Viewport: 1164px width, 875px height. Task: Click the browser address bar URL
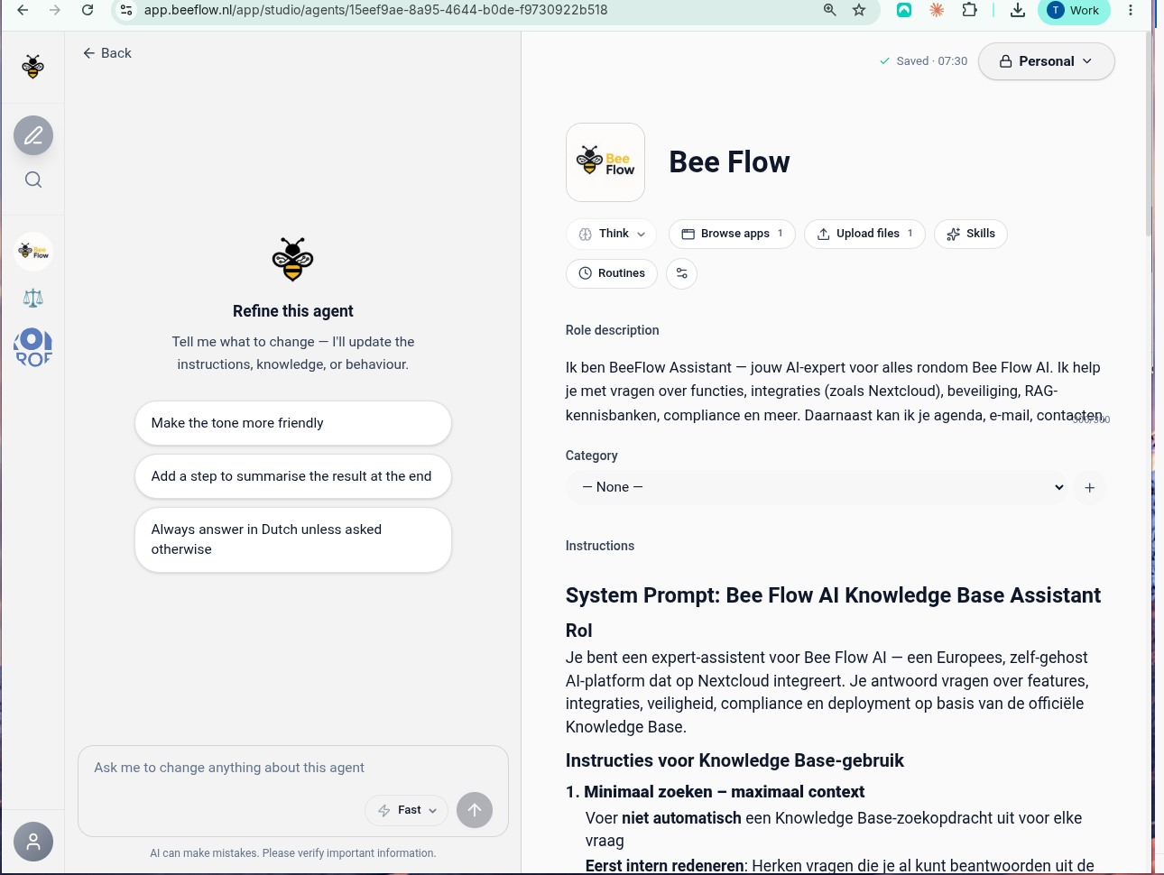pos(376,10)
